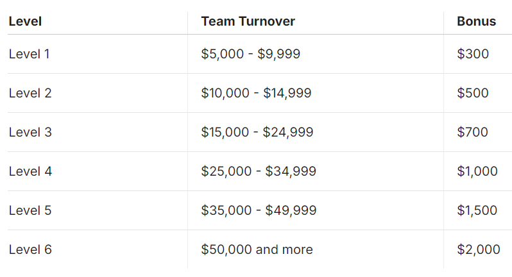Viewport: 512px width, 277px height.
Task: Select the Level 6 cell
Action: [x=30, y=249]
